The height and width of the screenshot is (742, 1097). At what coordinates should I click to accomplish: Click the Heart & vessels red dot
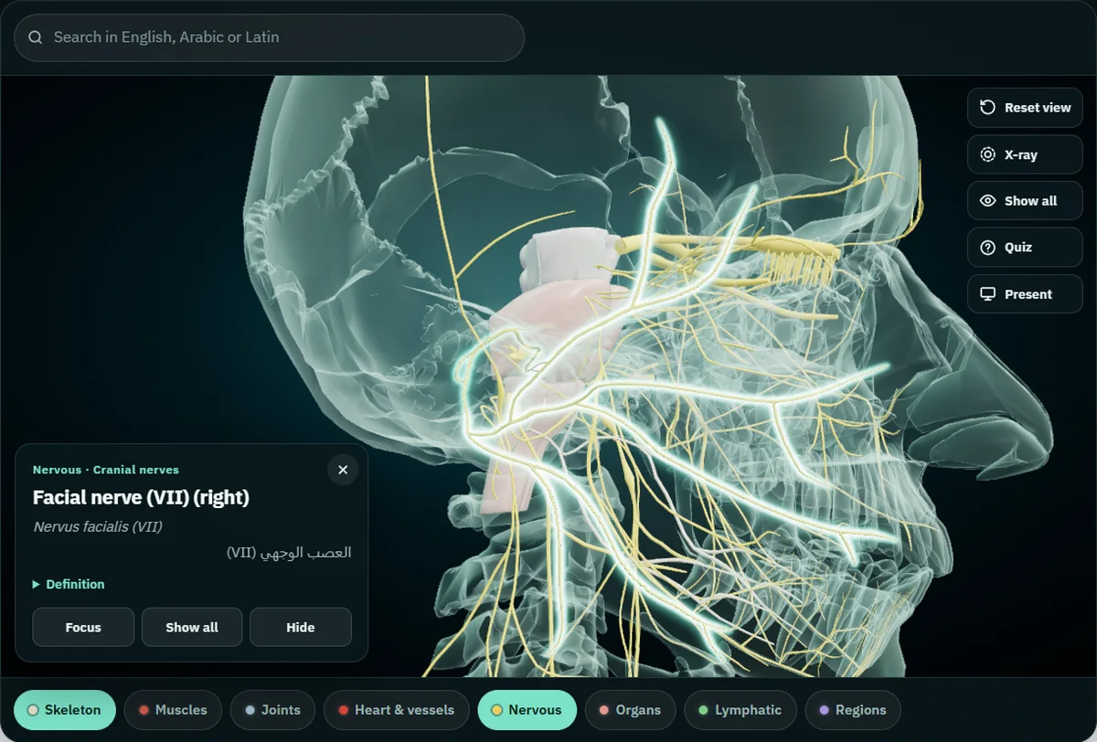point(343,710)
